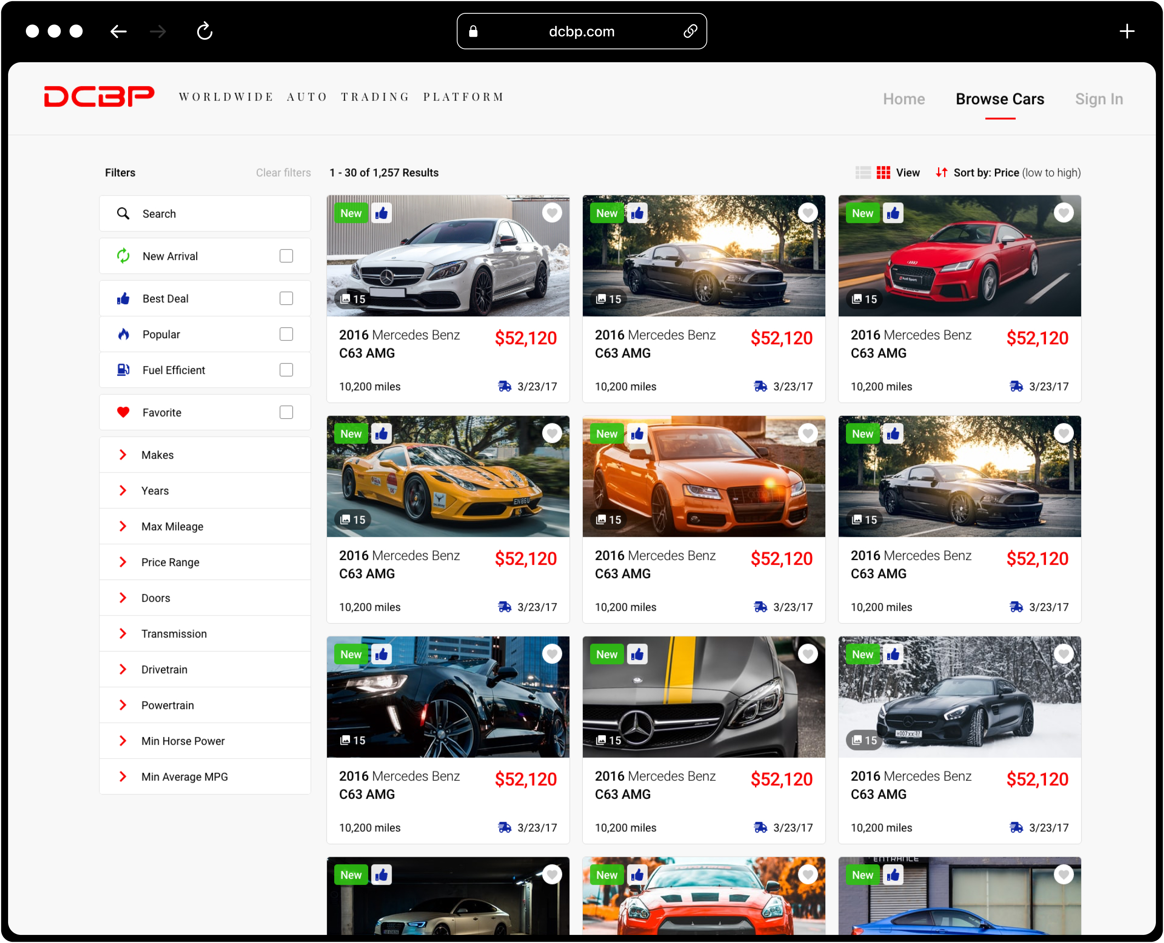This screenshot has height=943, width=1164.
Task: Expand the Price Range filter
Action: point(205,562)
